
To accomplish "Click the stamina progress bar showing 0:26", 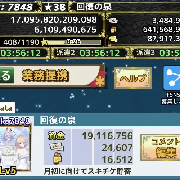I will (74, 42).
